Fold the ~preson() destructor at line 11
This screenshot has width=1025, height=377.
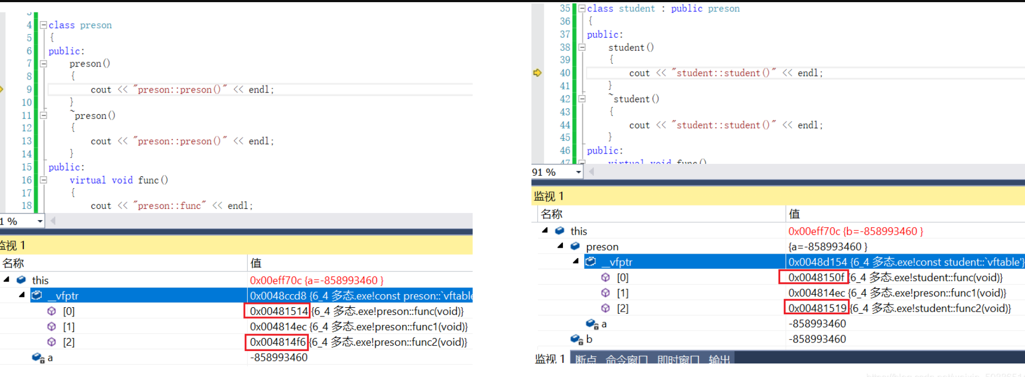coord(43,115)
